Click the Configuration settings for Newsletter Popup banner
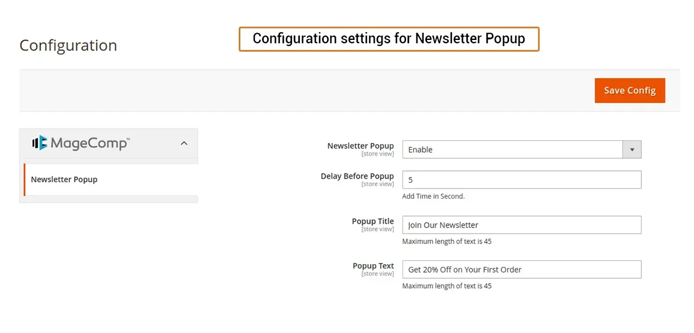The height and width of the screenshot is (333, 694). [389, 39]
